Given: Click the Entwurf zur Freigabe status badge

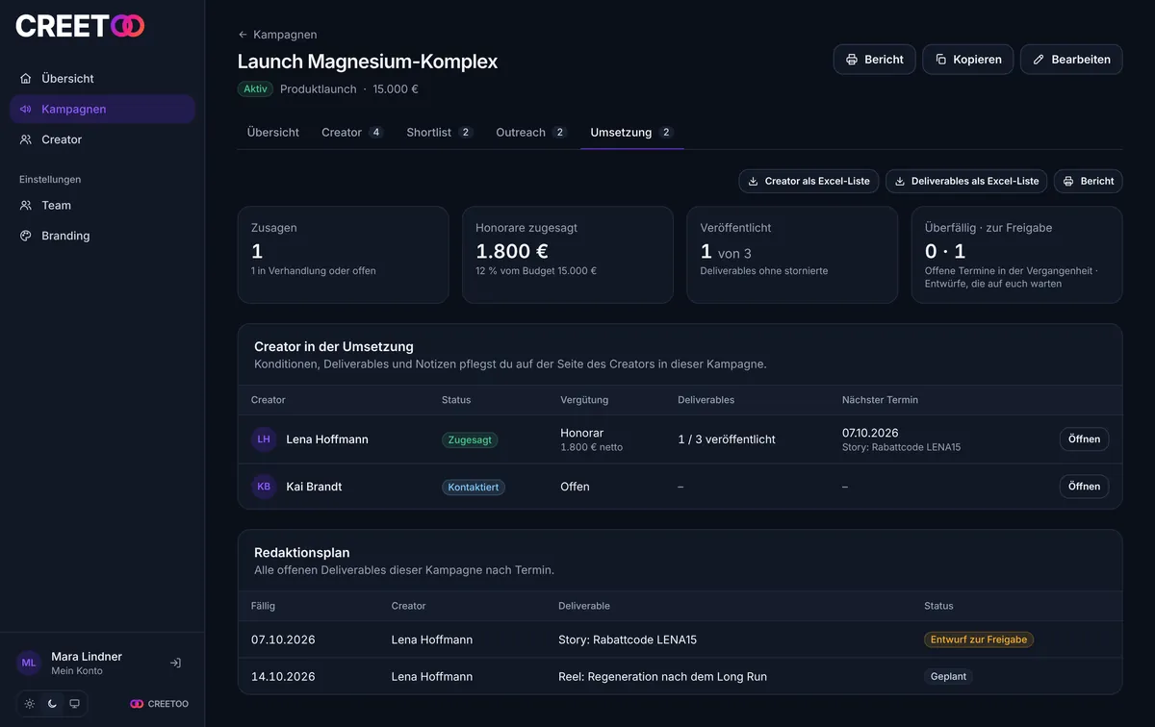Looking at the screenshot, I should point(979,639).
